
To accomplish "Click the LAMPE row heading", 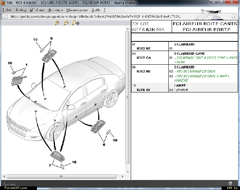I will coord(180,85).
